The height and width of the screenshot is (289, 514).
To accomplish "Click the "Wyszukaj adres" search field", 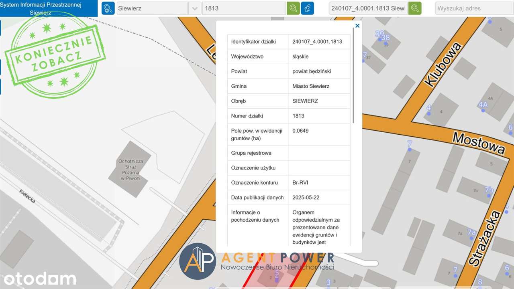I will coord(474,8).
